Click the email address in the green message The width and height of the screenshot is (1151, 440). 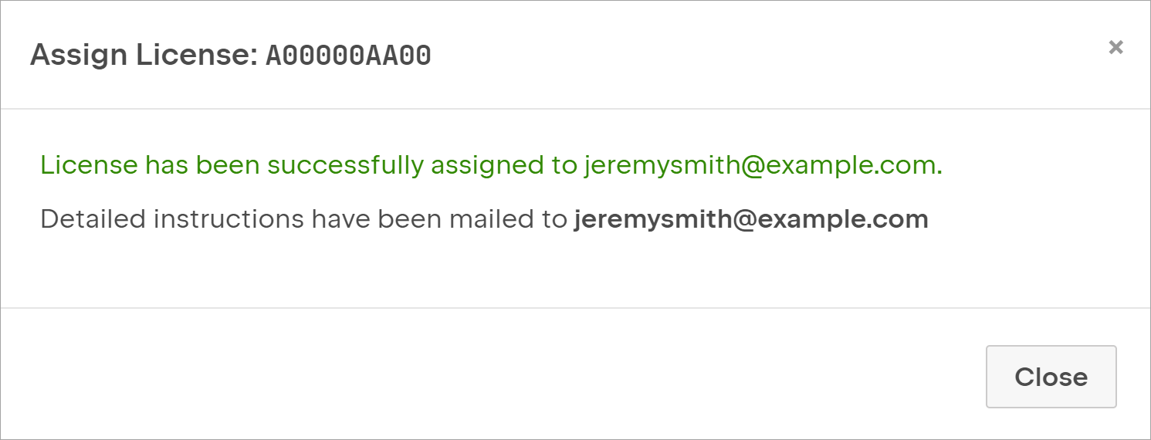click(x=763, y=165)
